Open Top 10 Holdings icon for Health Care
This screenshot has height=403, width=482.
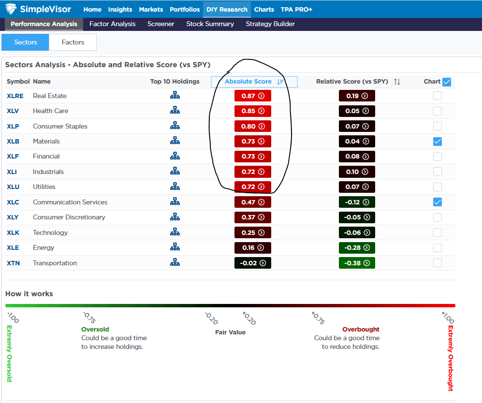click(x=175, y=111)
